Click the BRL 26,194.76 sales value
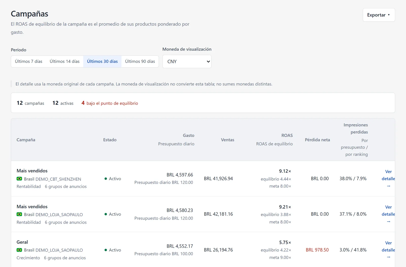The height and width of the screenshot is (267, 406). point(218,250)
